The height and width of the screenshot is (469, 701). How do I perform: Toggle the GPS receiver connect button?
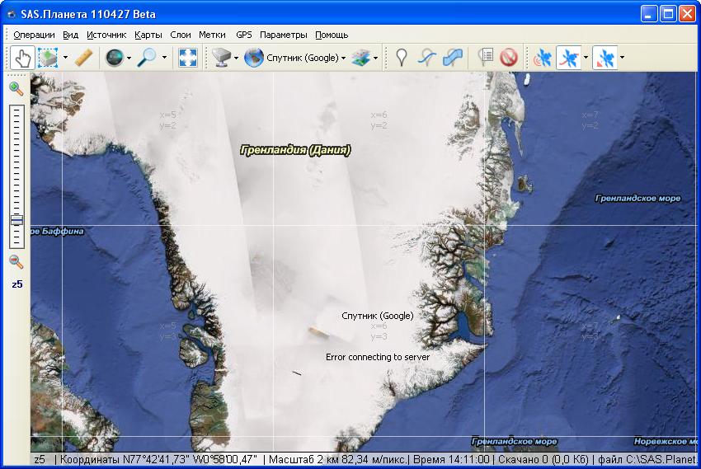[x=543, y=58]
